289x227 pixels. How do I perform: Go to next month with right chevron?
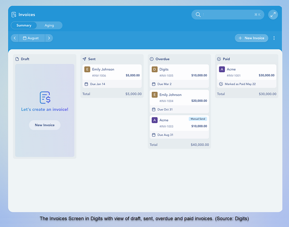pyautogui.click(x=49, y=38)
